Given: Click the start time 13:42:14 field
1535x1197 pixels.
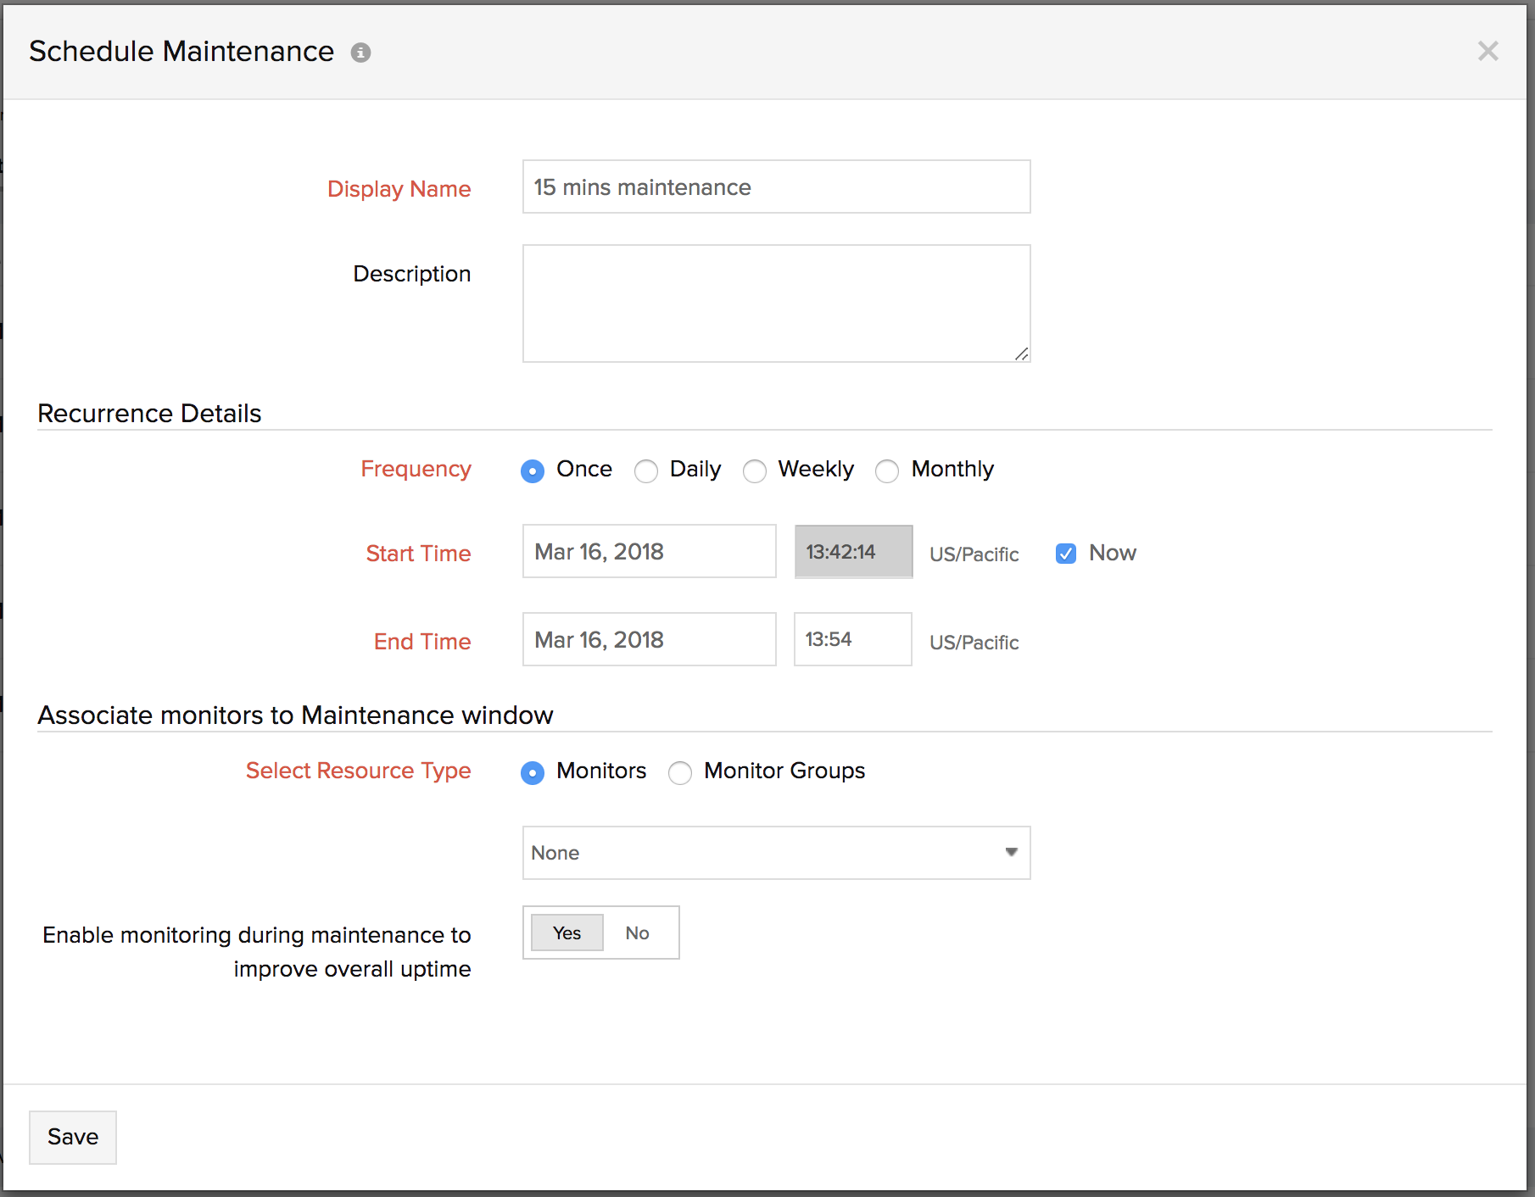Looking at the screenshot, I should tap(852, 551).
